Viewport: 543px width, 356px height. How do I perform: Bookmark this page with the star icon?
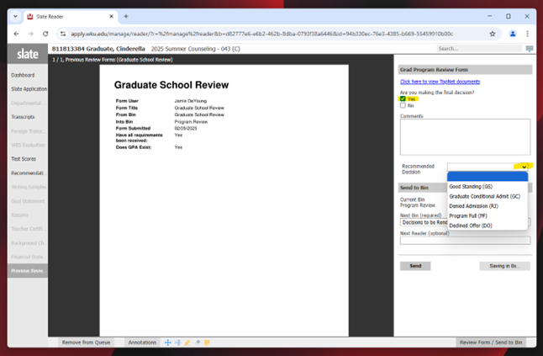click(x=493, y=34)
